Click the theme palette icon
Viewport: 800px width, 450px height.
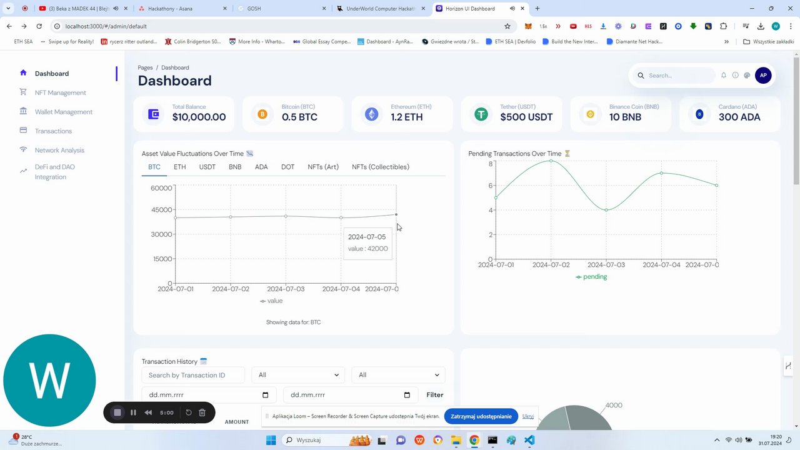pyautogui.click(x=747, y=75)
